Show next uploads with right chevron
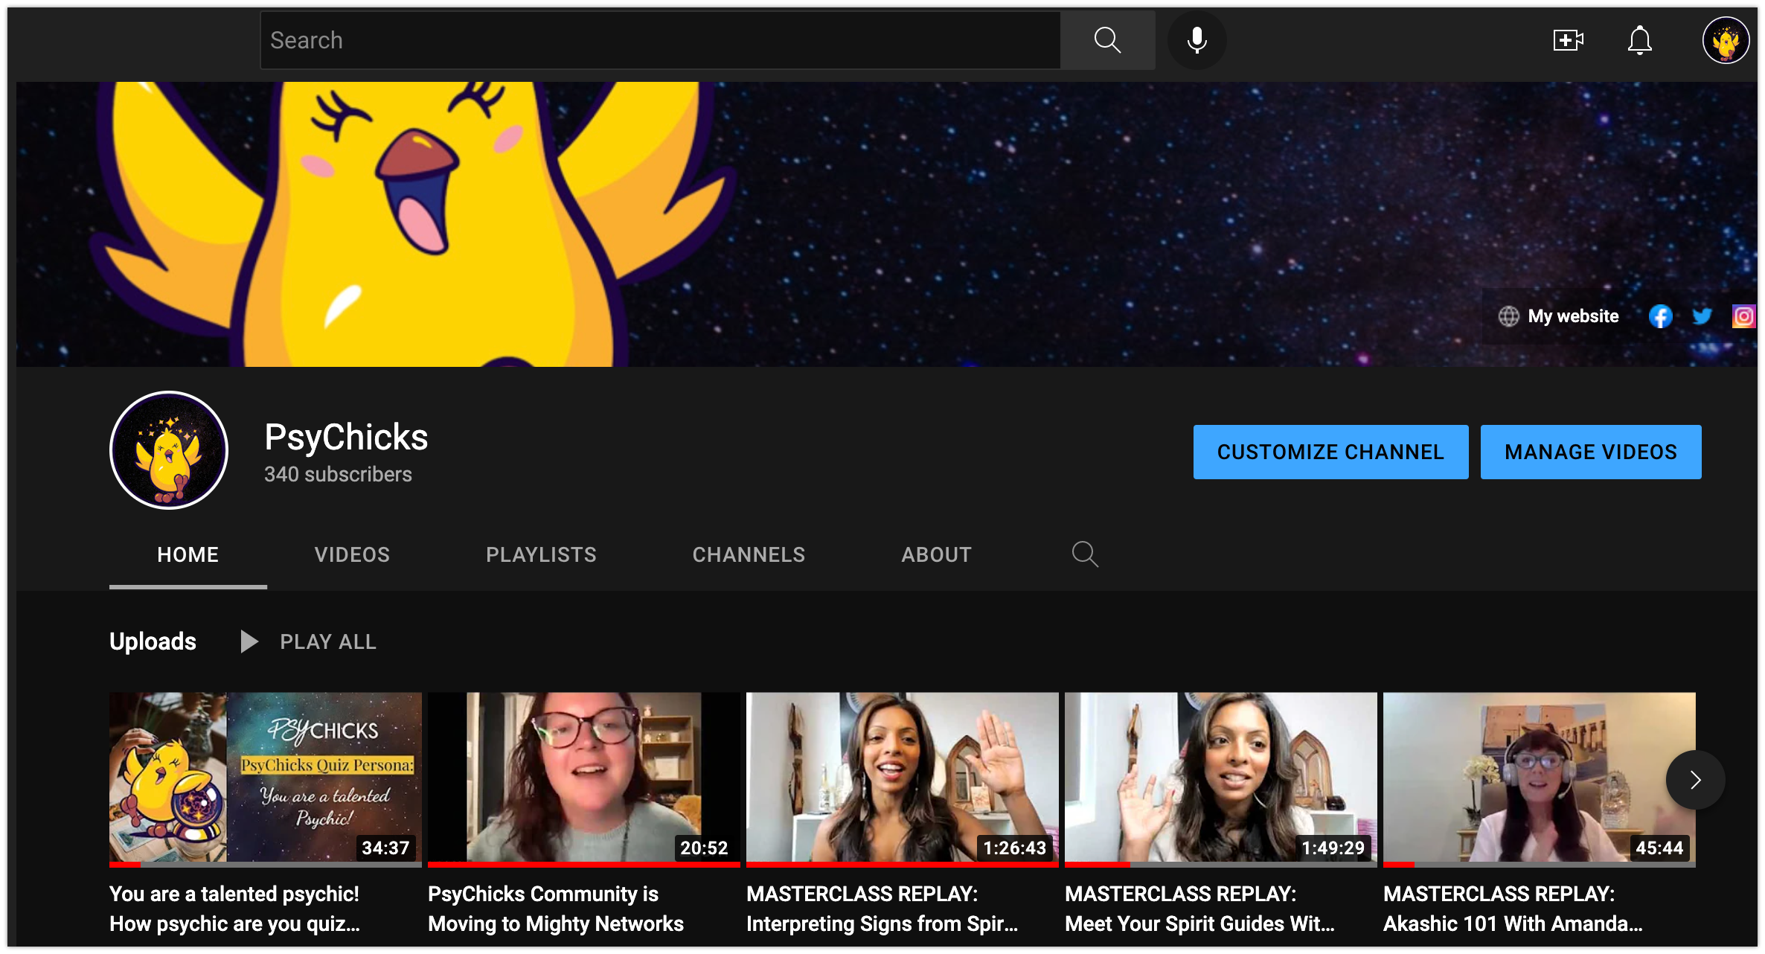This screenshot has width=1765, height=954. 1695,780
